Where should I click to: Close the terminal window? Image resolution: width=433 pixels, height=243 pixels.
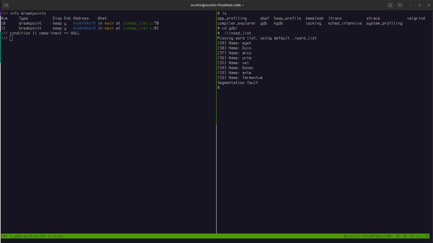[429, 5]
